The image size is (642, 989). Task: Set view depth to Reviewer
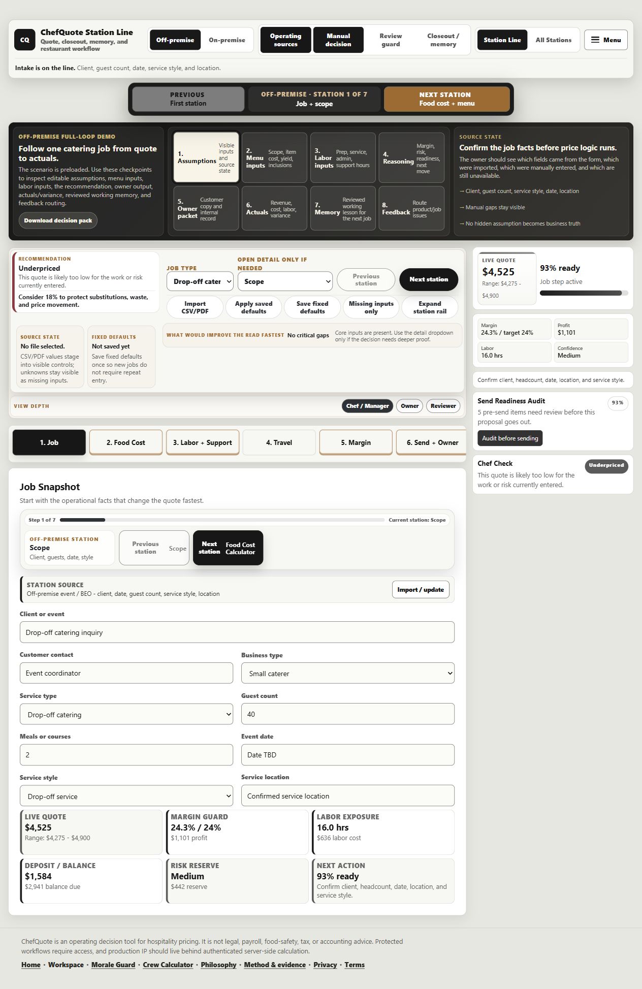click(x=443, y=406)
